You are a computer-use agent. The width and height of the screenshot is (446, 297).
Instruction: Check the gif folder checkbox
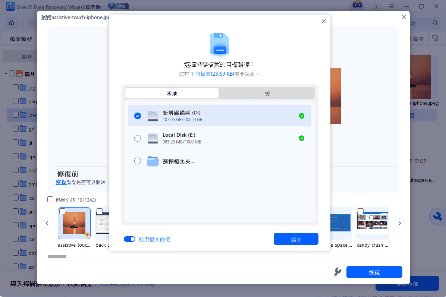(16, 129)
